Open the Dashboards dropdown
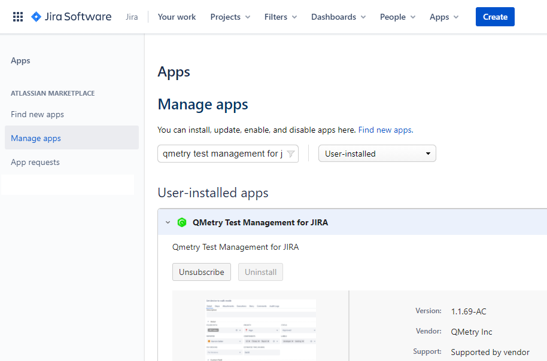Image resolution: width=547 pixels, height=361 pixels. click(x=338, y=17)
